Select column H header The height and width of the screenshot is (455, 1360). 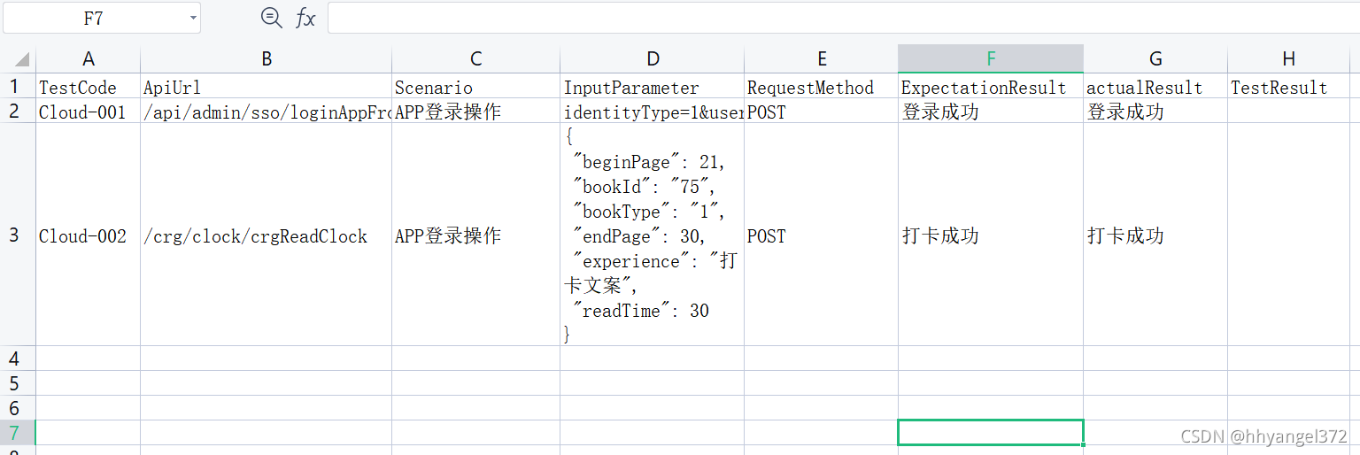(1288, 58)
